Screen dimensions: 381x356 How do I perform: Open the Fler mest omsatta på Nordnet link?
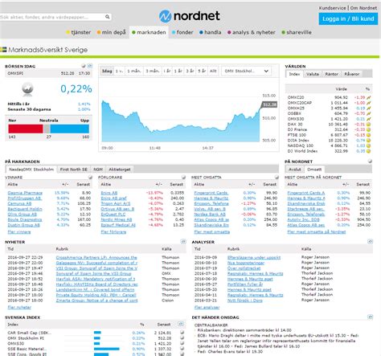pyautogui.click(x=317, y=232)
